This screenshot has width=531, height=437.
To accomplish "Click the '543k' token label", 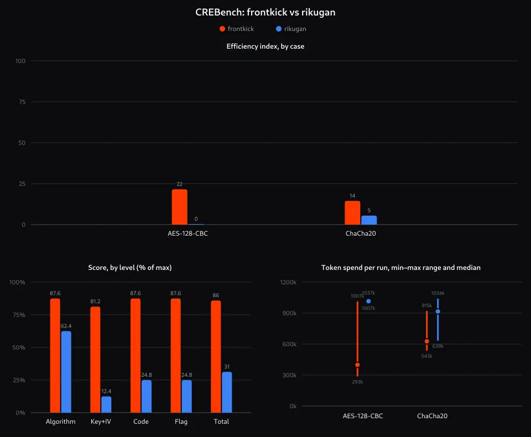I will point(426,356).
